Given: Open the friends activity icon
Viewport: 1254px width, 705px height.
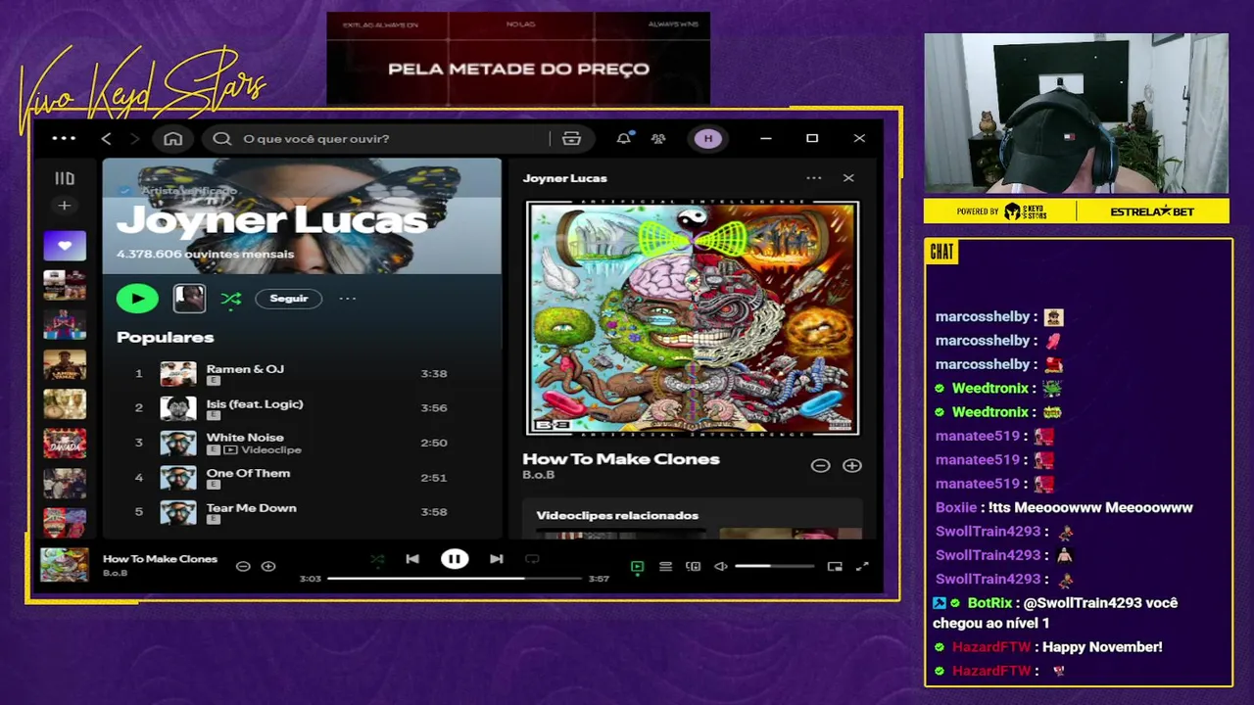Looking at the screenshot, I should coord(658,139).
